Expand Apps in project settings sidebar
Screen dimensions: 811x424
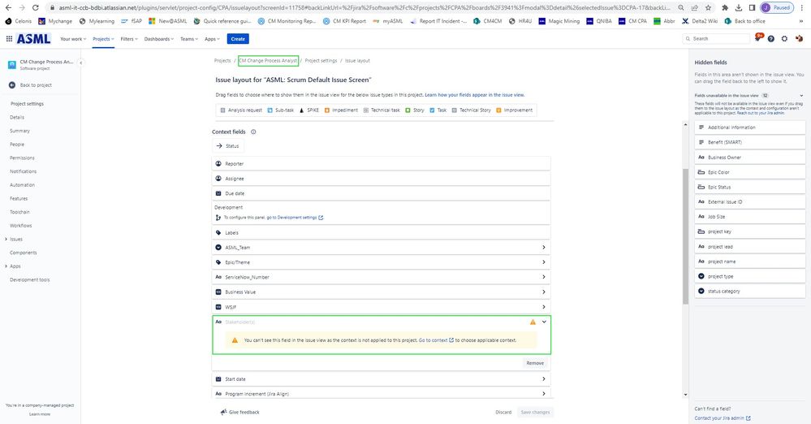tap(6, 266)
